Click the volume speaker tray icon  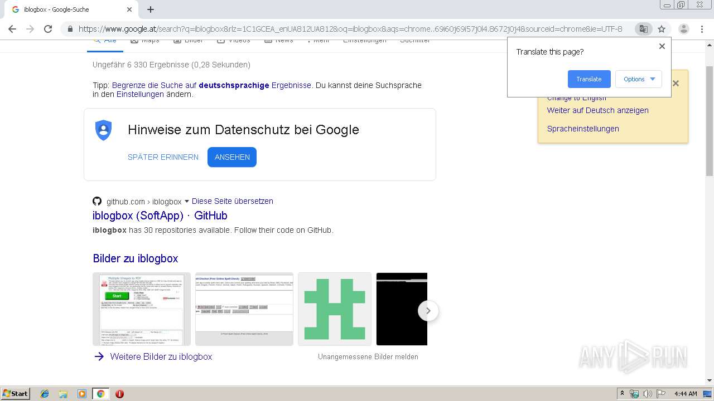(x=648, y=394)
